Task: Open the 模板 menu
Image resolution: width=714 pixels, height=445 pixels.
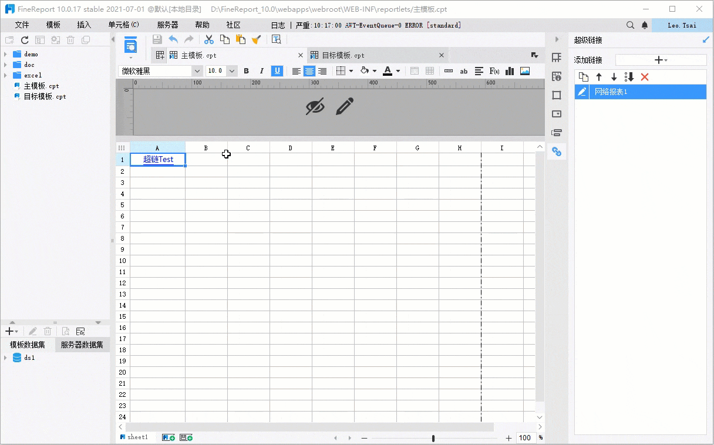Action: 53,25
